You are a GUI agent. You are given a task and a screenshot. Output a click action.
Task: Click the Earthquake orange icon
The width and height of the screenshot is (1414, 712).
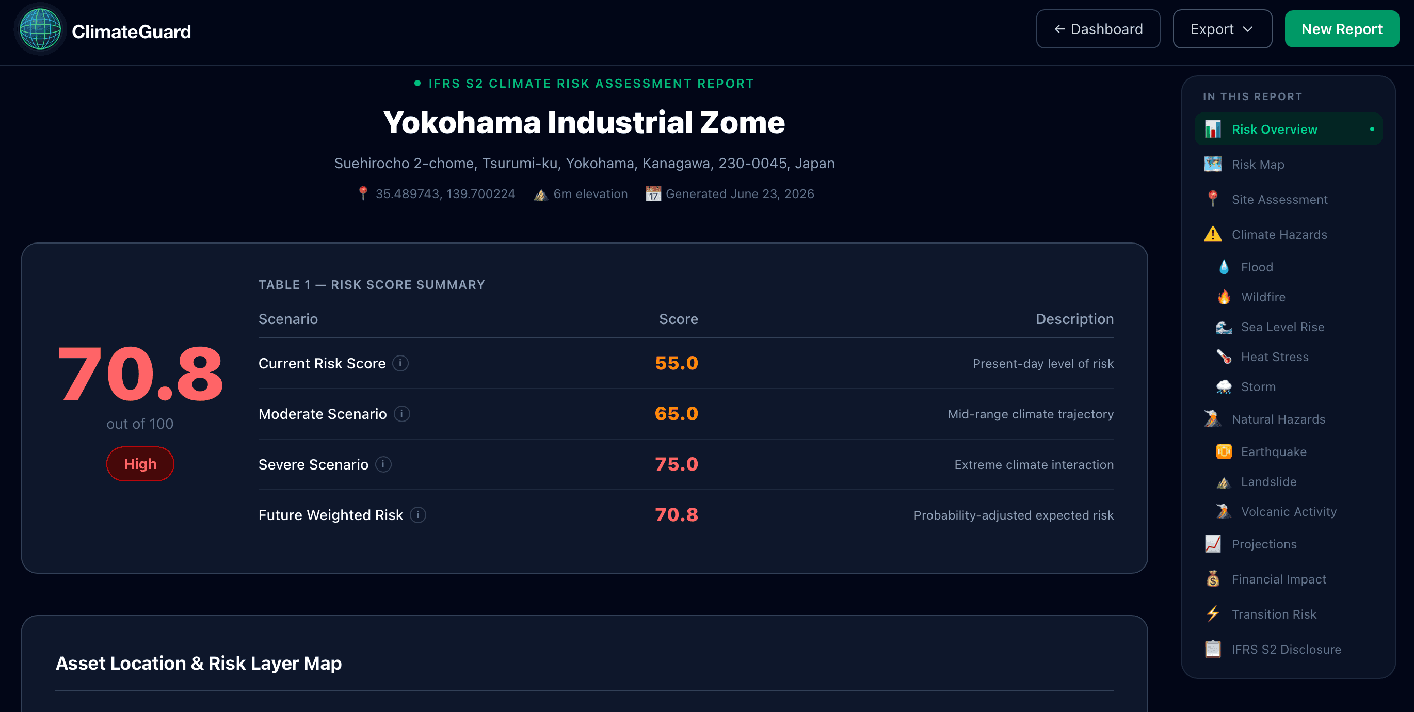(x=1224, y=452)
